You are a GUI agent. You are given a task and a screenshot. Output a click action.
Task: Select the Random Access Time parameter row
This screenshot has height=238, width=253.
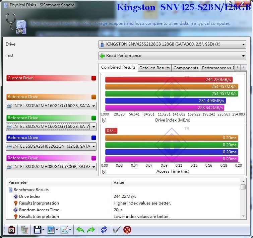(x=123, y=210)
